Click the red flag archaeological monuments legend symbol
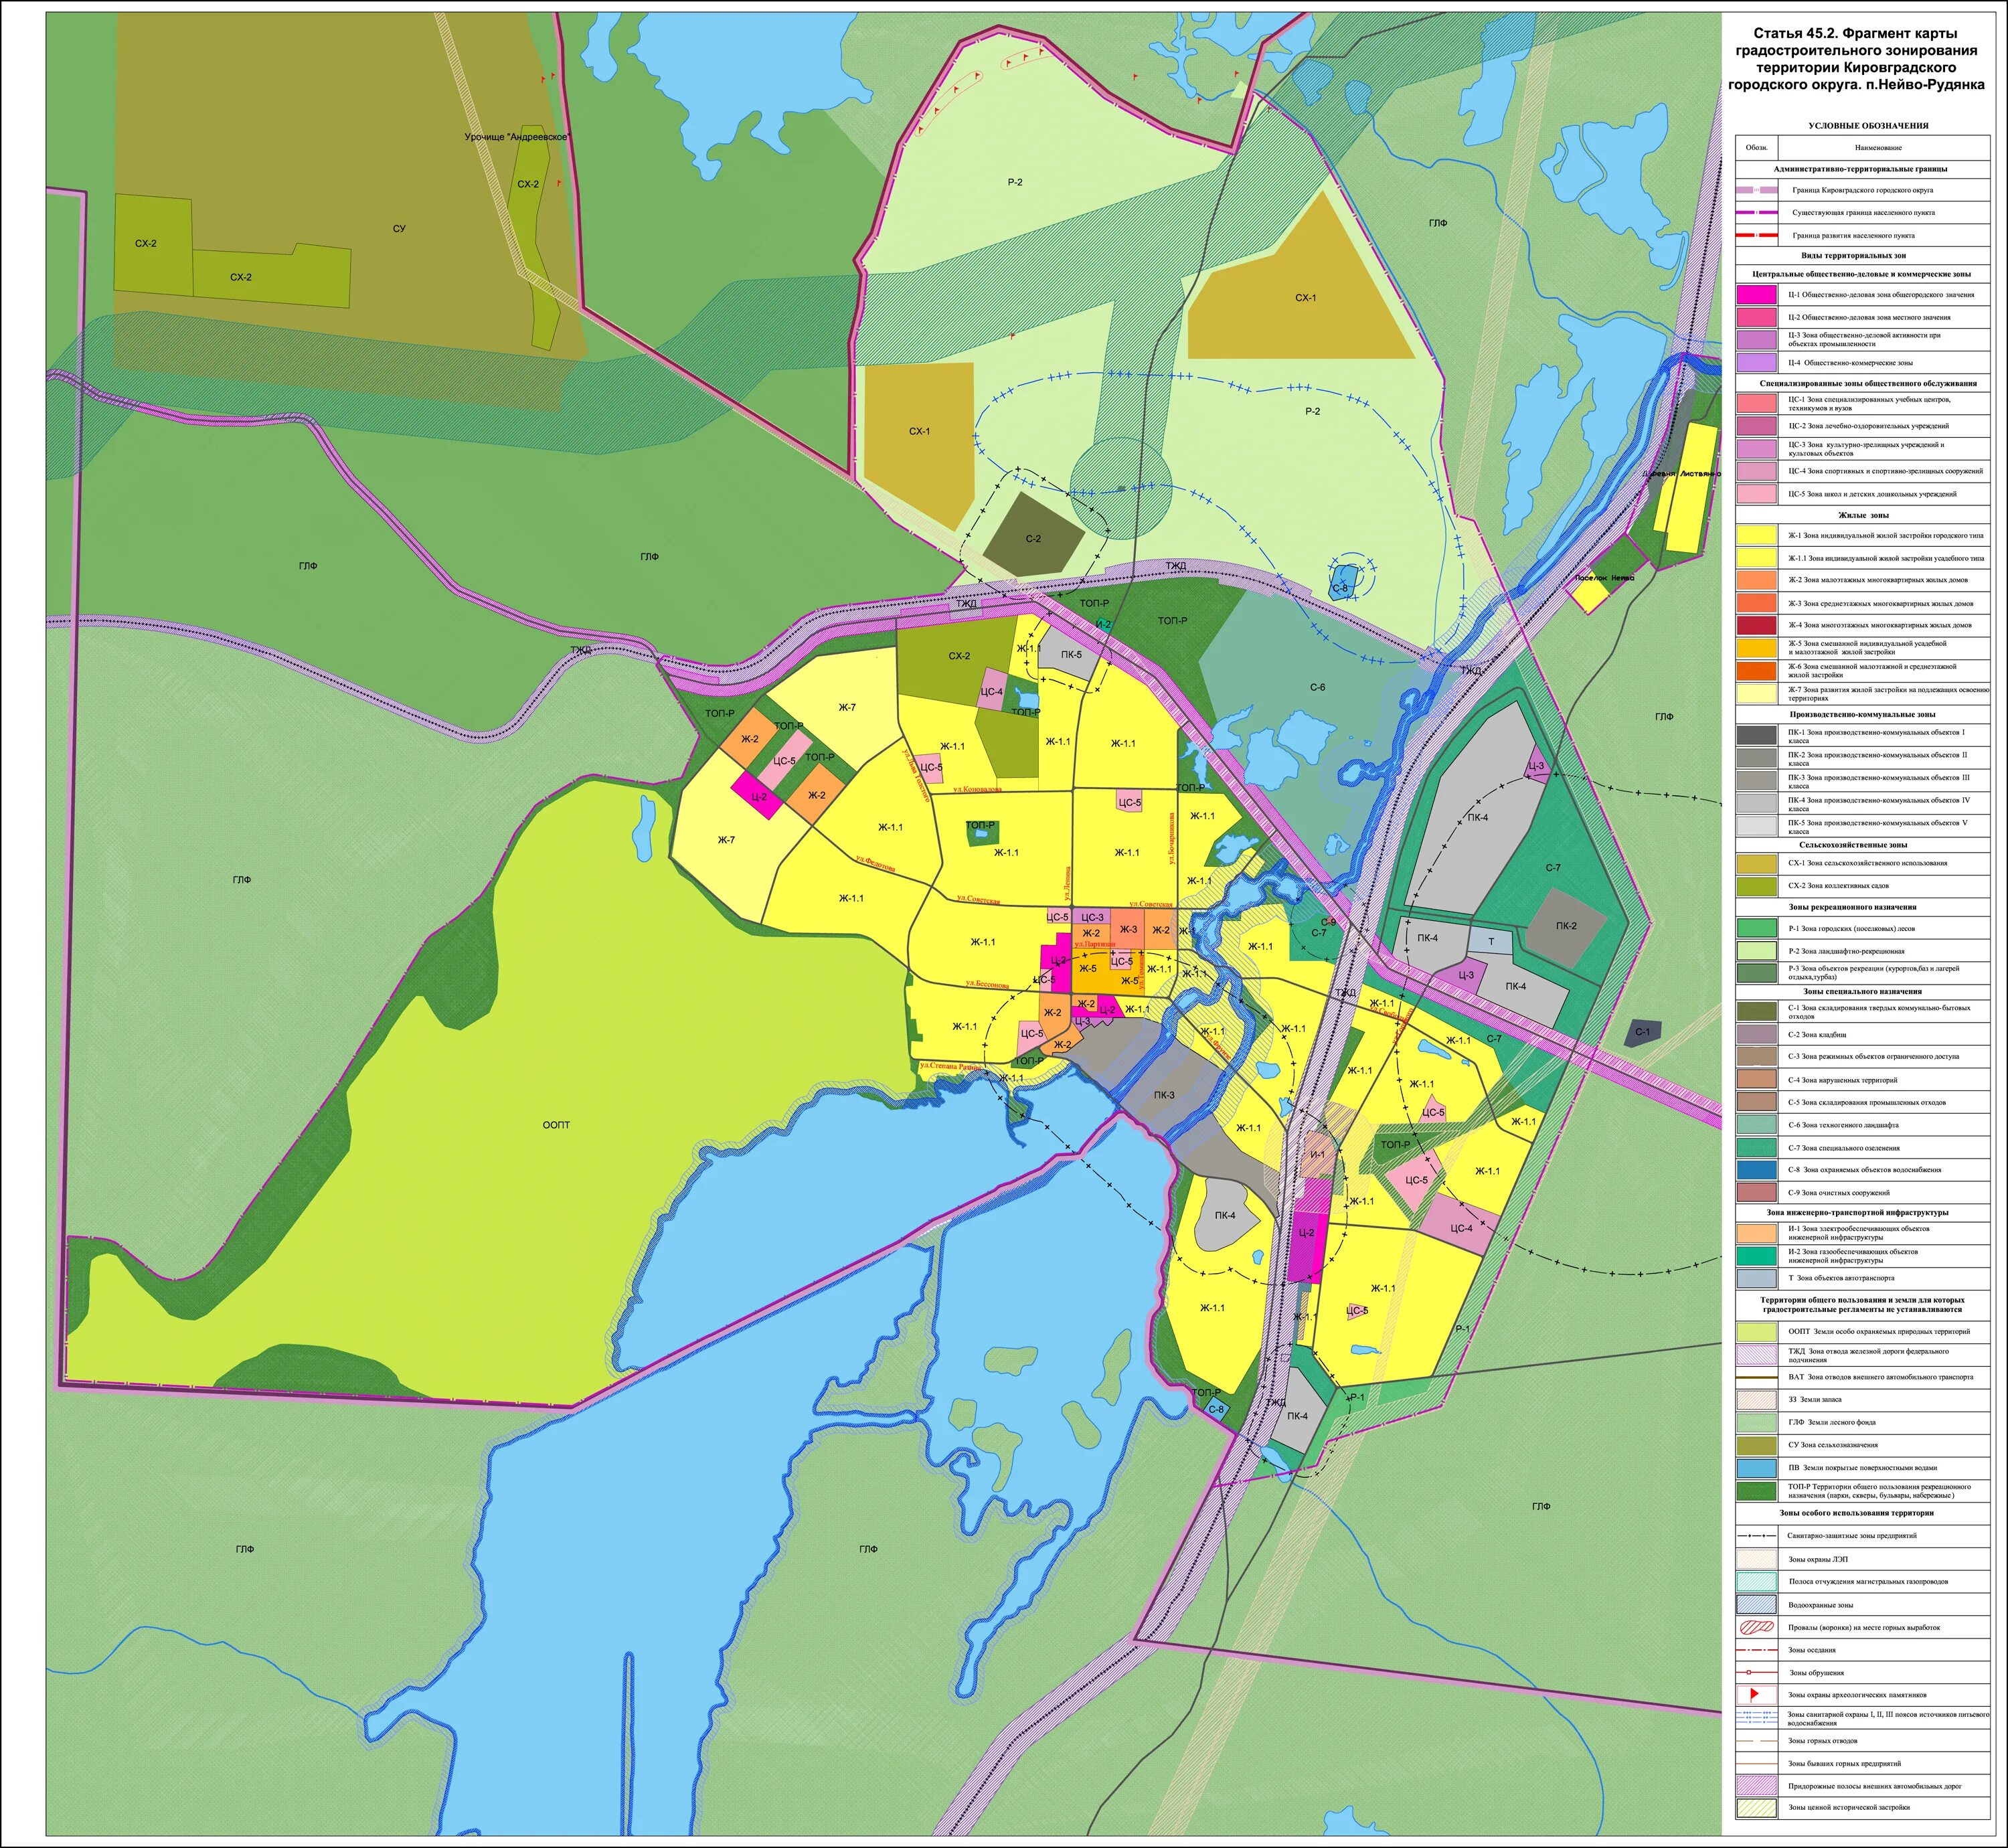The image size is (2008, 1848). click(x=1755, y=1695)
